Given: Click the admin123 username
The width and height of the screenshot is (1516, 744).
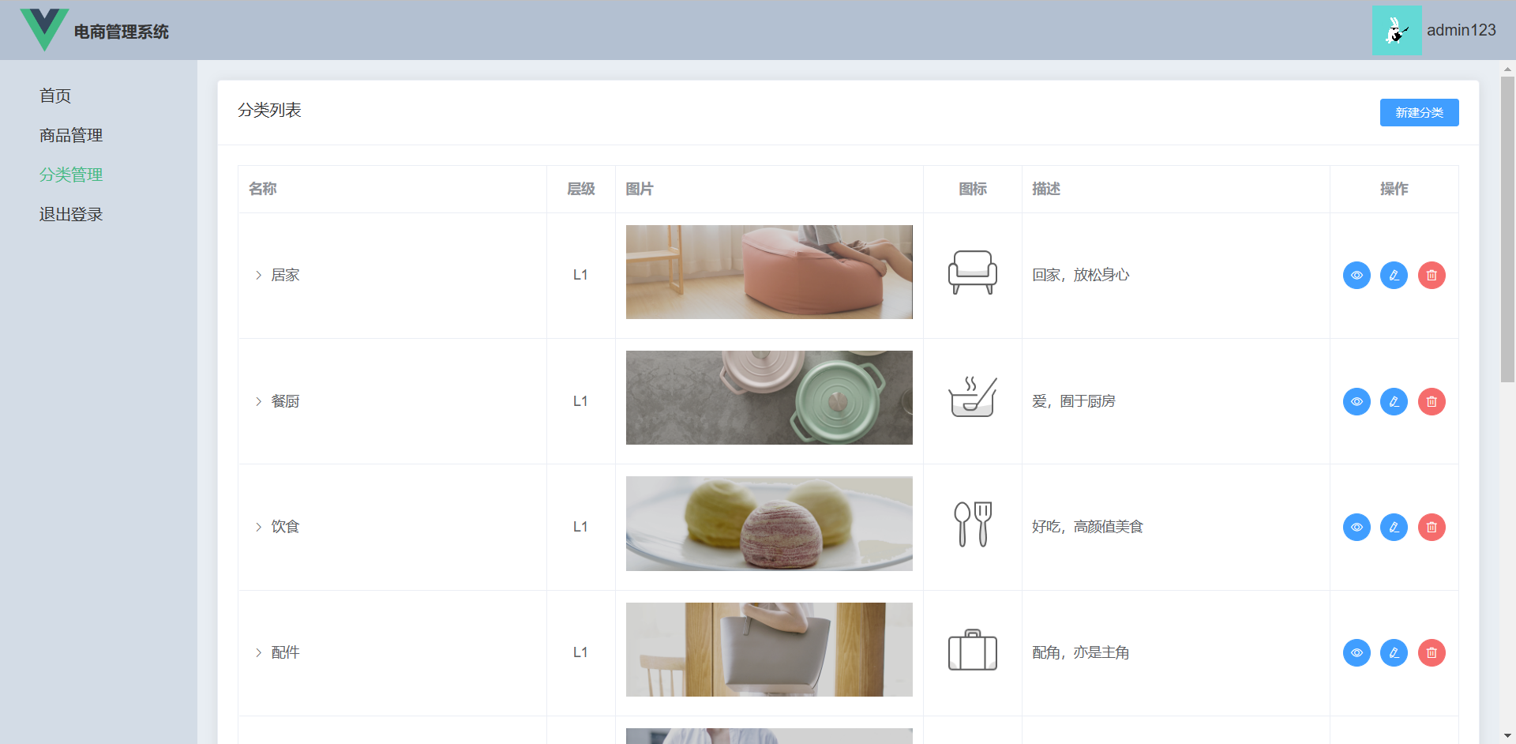Looking at the screenshot, I should point(1461,30).
